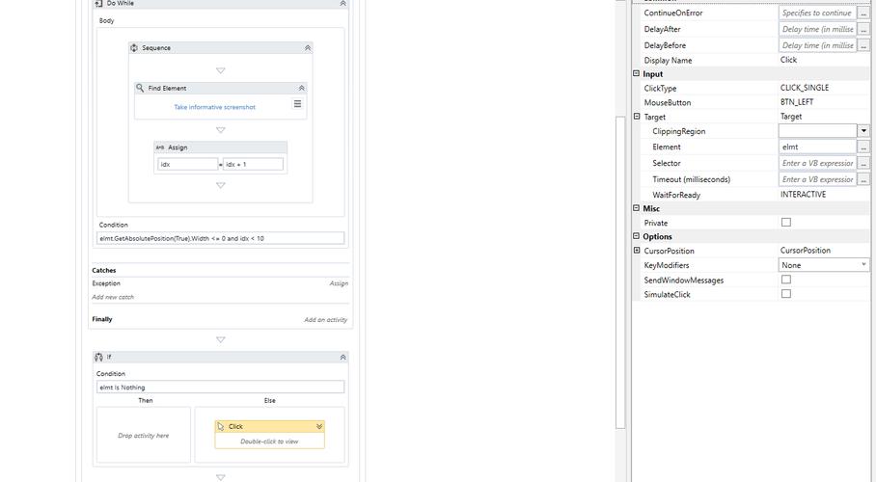Click the Do While activity icon
The height and width of the screenshot is (482, 876).
[98, 3]
